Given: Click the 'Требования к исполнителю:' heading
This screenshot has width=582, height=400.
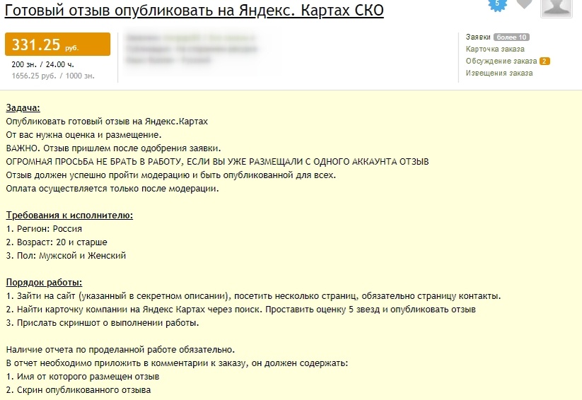Looking at the screenshot, I should (x=69, y=216).
